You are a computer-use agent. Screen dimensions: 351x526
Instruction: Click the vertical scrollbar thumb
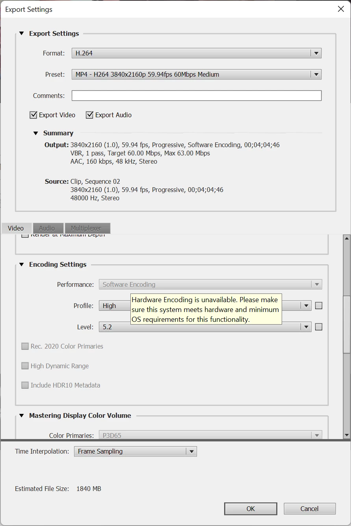coord(347,325)
